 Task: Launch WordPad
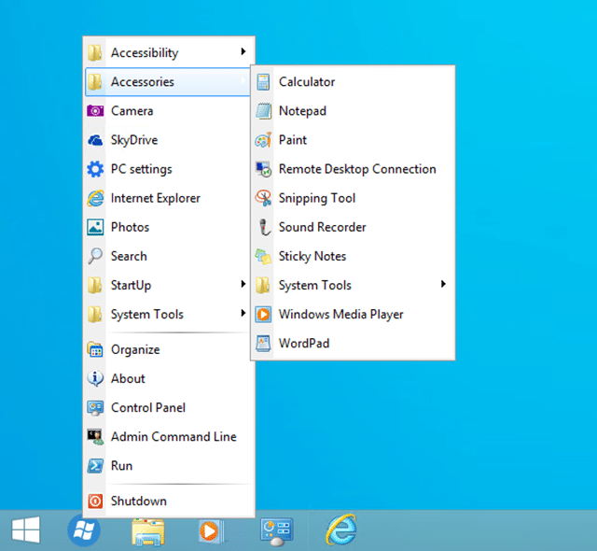point(303,343)
